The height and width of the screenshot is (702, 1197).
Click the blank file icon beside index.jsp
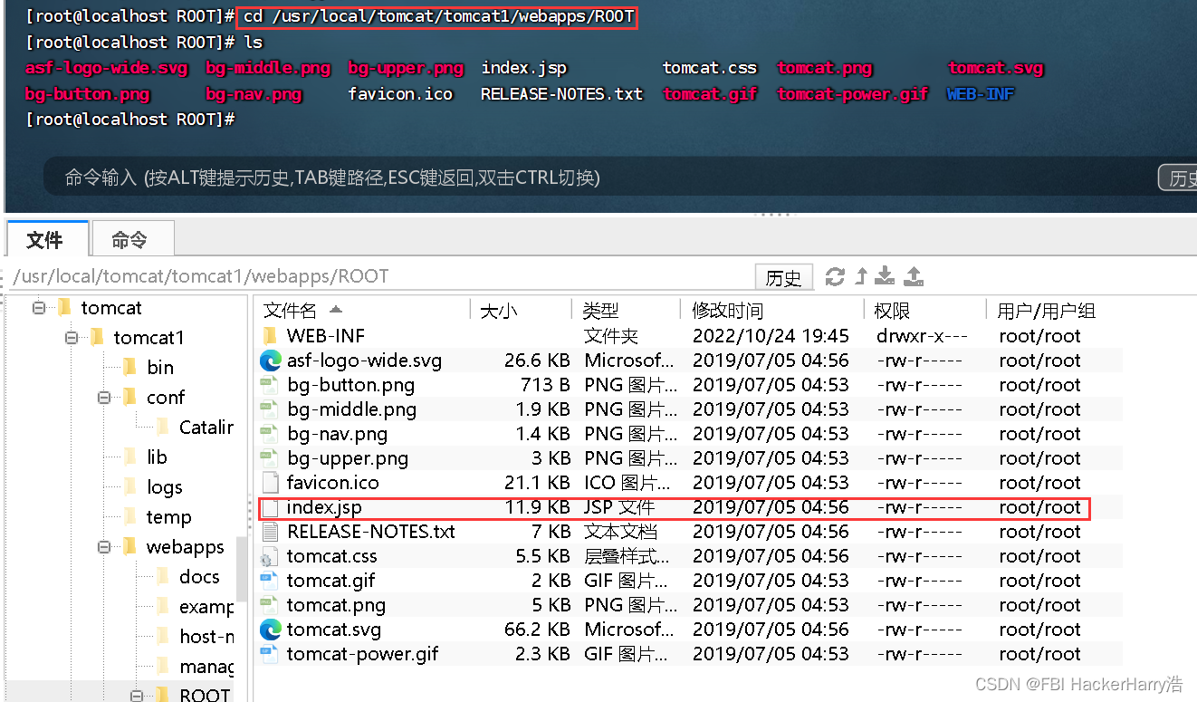(x=271, y=507)
